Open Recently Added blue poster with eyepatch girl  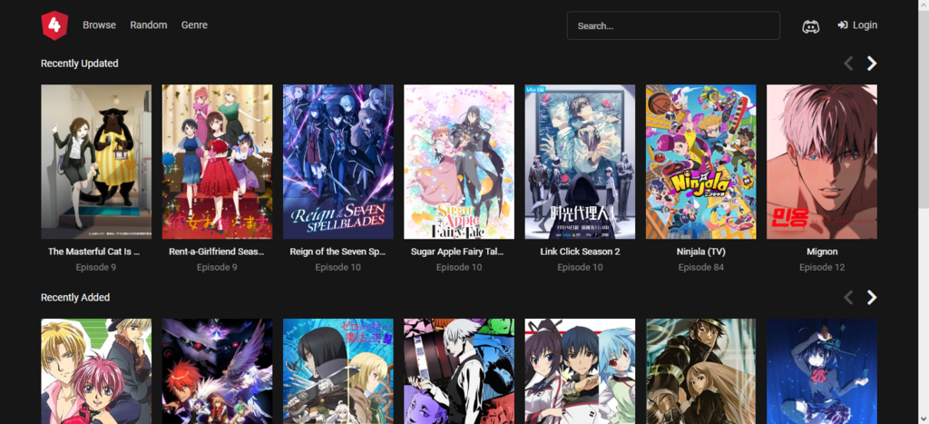pyautogui.click(x=822, y=371)
